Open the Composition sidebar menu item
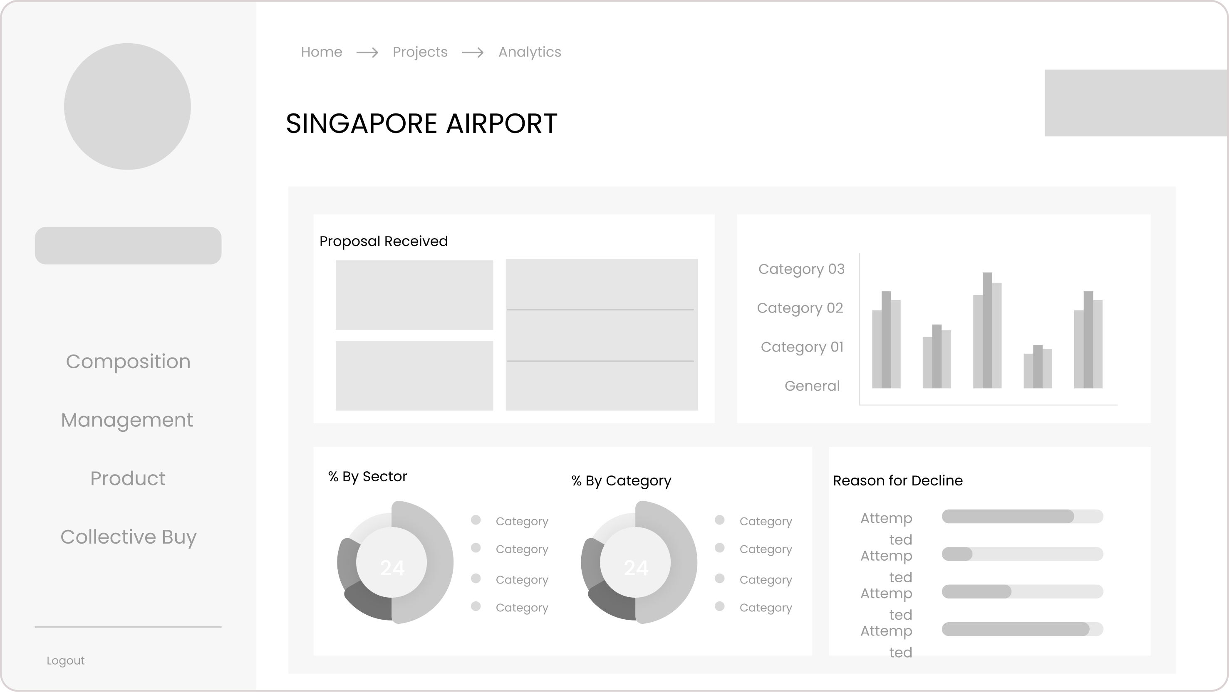1229x692 pixels. click(x=128, y=362)
